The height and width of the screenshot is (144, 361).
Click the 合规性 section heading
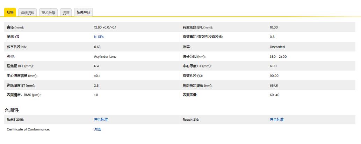pos(12,110)
